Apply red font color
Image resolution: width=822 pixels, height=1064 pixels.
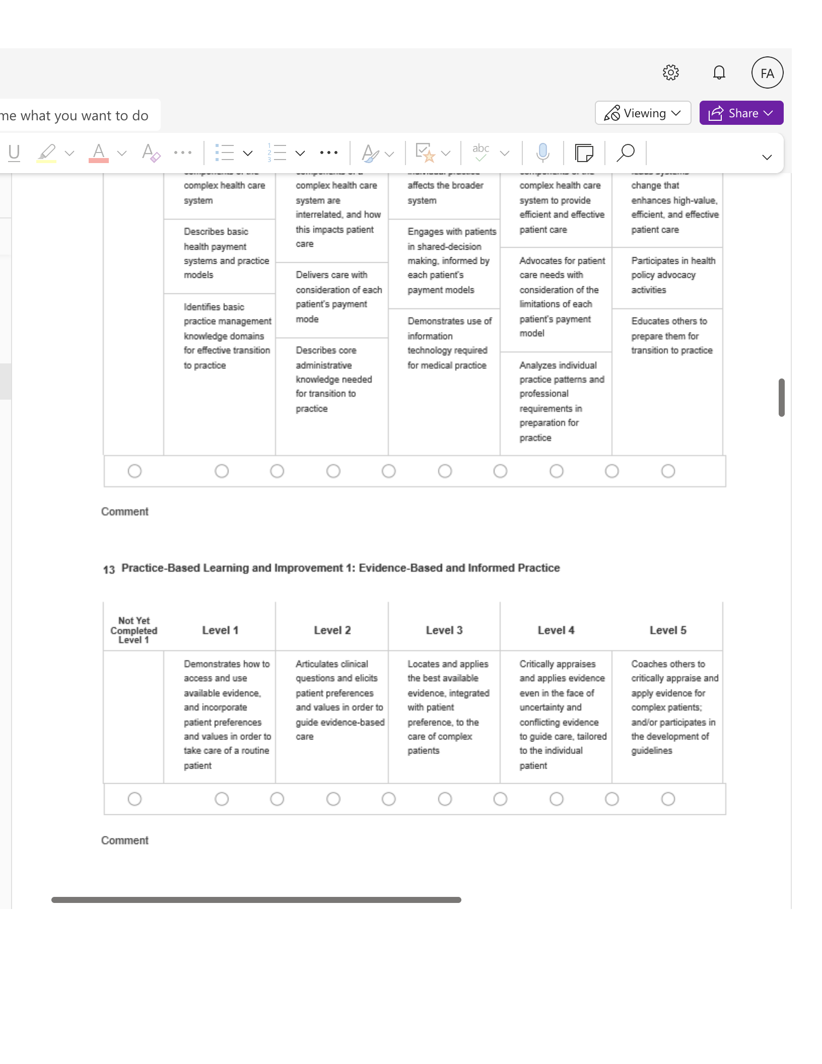(x=99, y=153)
